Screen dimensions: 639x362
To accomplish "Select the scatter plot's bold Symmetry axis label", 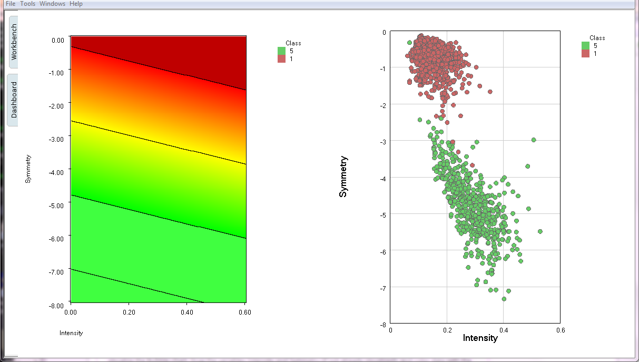I will (x=343, y=177).
